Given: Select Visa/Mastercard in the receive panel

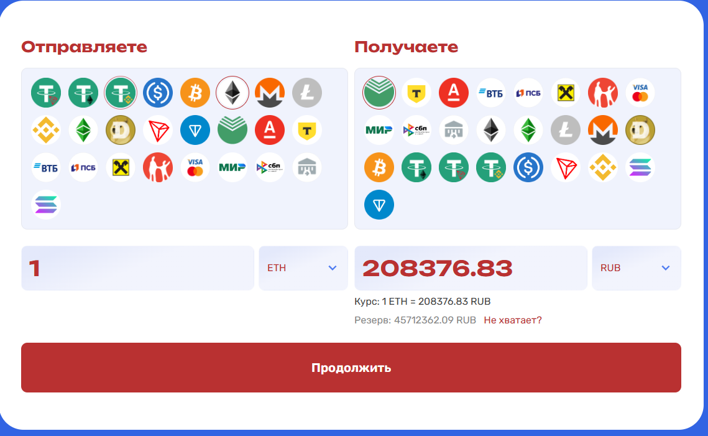Looking at the screenshot, I should (640, 93).
